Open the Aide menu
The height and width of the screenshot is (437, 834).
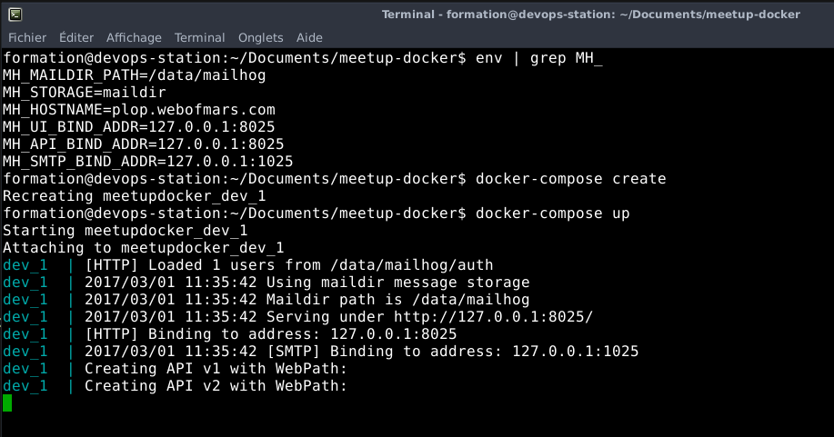[x=309, y=38]
